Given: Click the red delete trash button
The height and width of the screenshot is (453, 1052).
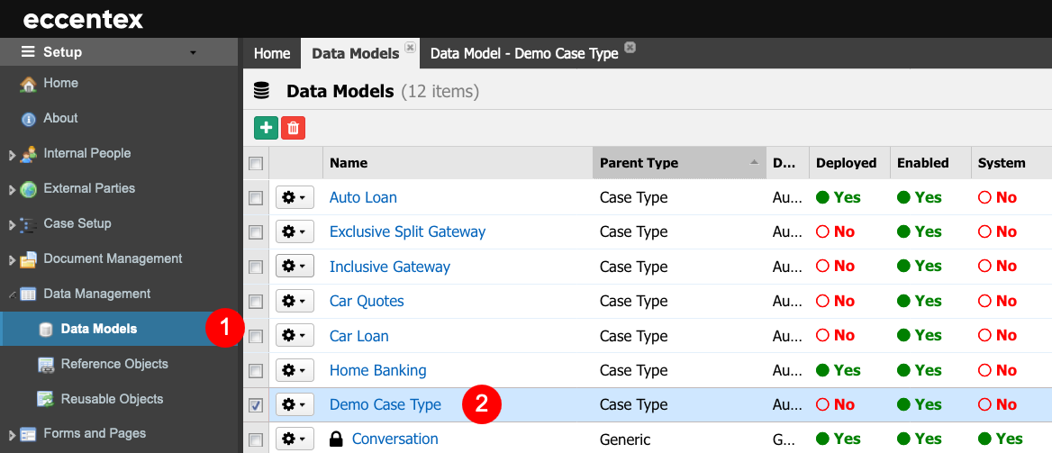Looking at the screenshot, I should (x=294, y=128).
